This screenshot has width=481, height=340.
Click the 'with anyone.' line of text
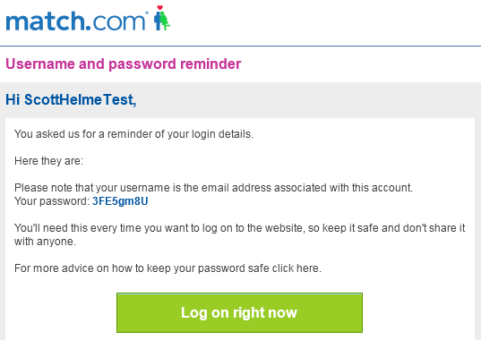click(x=45, y=242)
